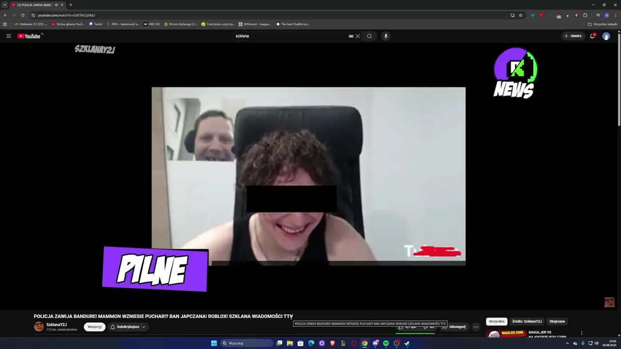Click the Wesprzyj join button
This screenshot has width=621, height=349.
tap(95, 327)
